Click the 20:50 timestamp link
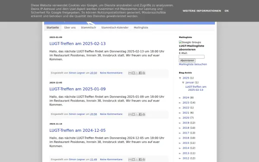The width and height of the screenshot is (259, 162). (x=94, y=73)
